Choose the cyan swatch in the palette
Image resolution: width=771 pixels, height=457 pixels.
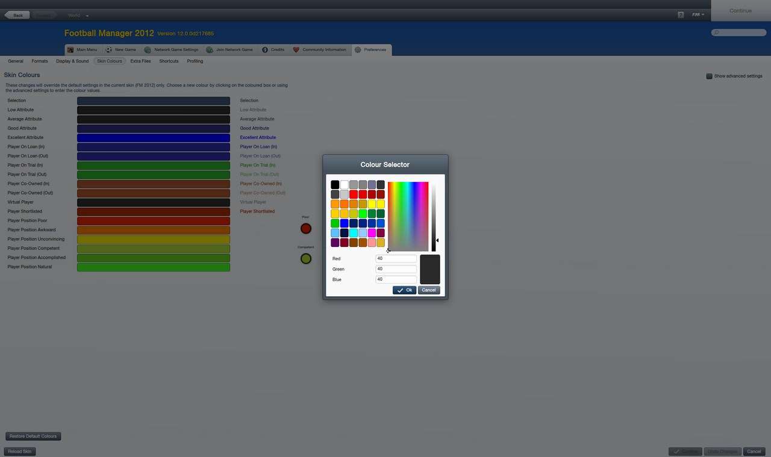coord(353,233)
